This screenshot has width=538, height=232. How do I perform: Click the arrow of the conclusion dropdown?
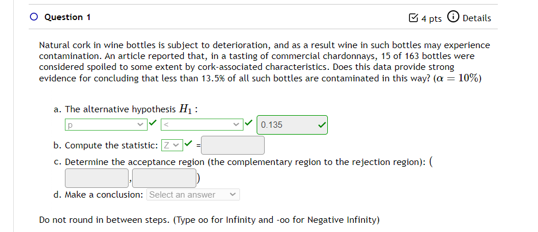(x=233, y=195)
